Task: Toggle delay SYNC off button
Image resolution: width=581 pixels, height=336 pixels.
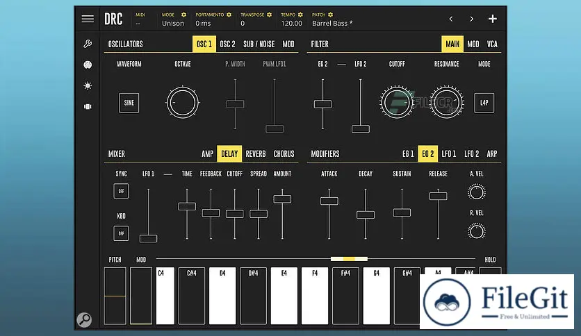Action: coord(121,192)
